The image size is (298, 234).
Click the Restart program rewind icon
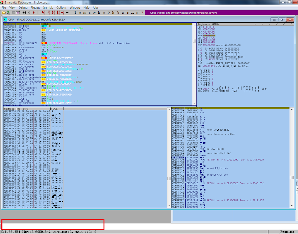23,12
